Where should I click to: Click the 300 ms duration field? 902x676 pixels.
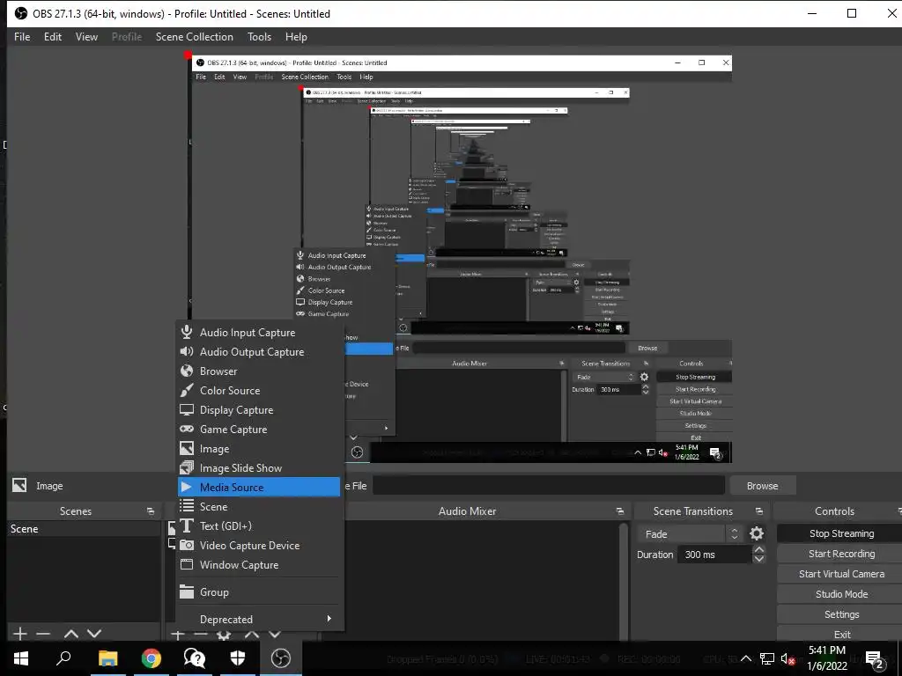click(x=715, y=555)
